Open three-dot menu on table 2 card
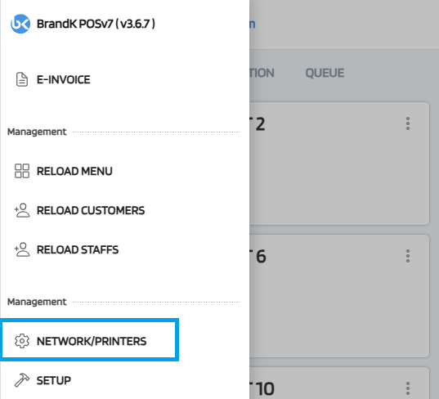This screenshot has height=399, width=439. pyautogui.click(x=408, y=123)
